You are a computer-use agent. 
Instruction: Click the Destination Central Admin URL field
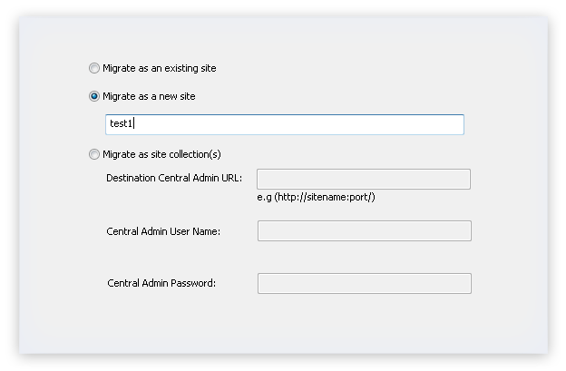(x=364, y=179)
